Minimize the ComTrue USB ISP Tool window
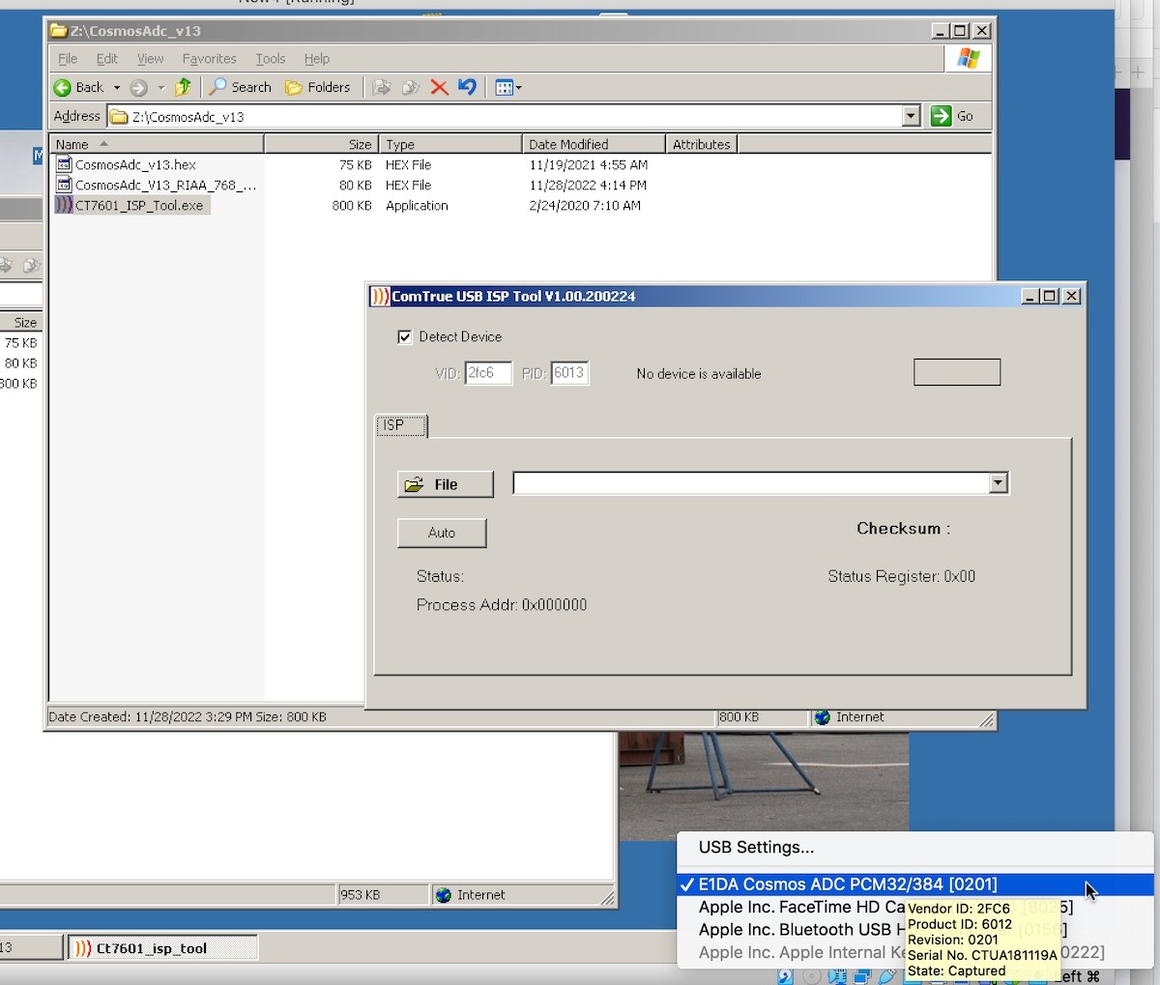This screenshot has width=1160, height=985. tap(1029, 297)
